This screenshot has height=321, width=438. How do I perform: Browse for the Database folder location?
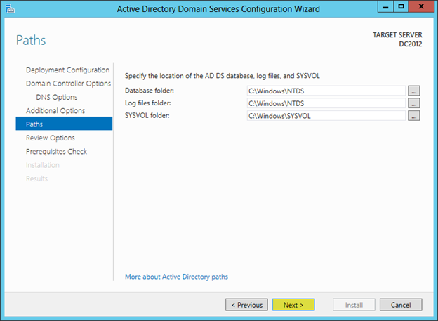coord(414,91)
